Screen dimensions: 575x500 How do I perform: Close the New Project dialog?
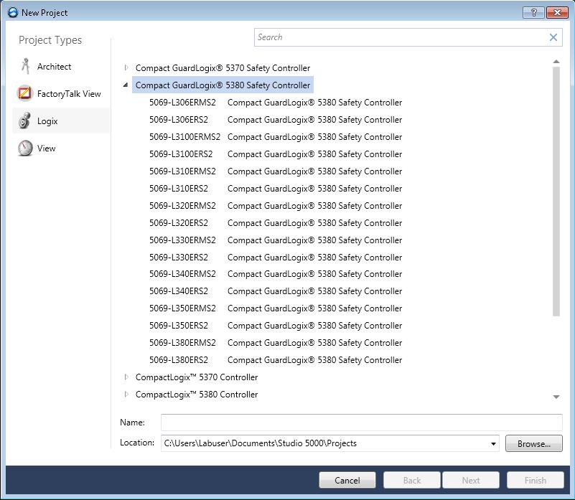click(x=557, y=12)
